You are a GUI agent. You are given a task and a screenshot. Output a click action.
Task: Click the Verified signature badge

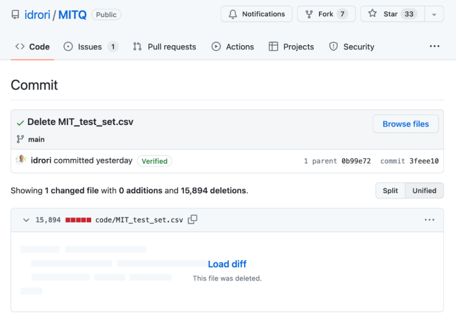155,161
